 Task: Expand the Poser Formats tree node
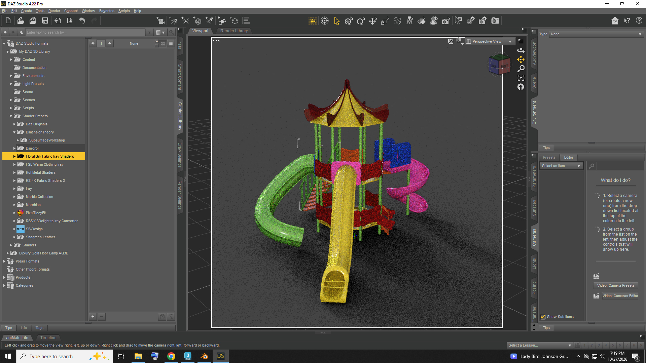click(4, 261)
